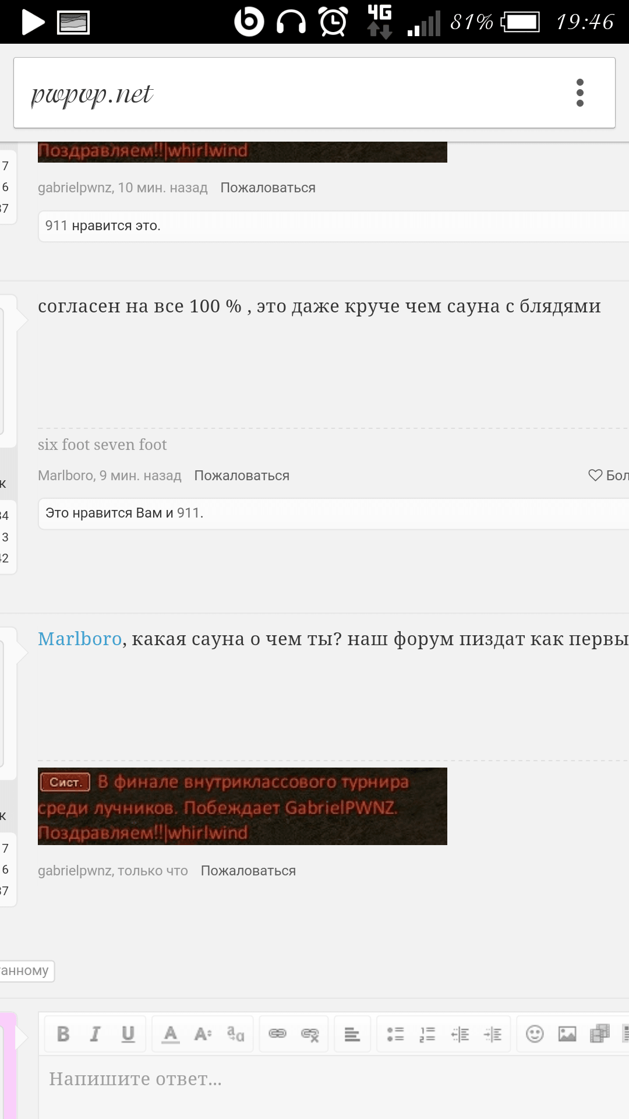Open font size option in editor

(203, 1034)
